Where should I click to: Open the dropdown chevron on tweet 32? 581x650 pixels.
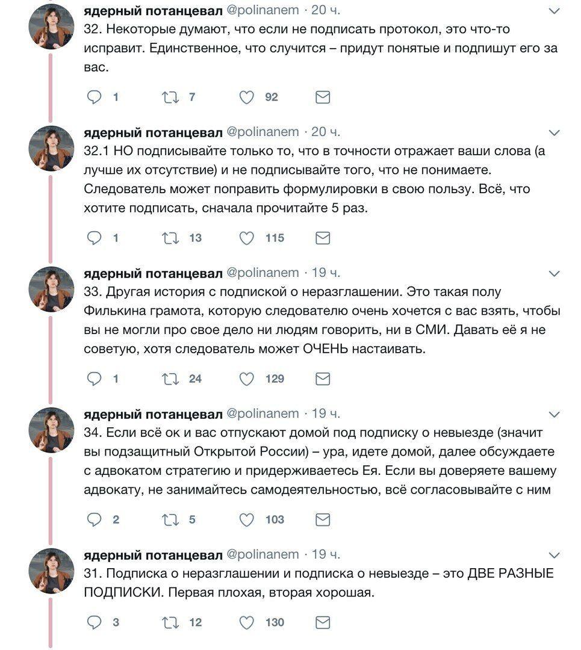click(555, 11)
